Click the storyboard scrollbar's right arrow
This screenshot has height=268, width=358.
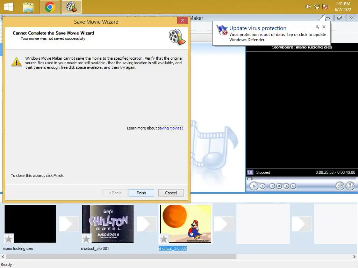355,256
